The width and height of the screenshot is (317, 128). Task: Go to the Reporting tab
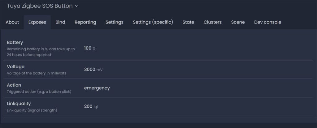pos(85,22)
